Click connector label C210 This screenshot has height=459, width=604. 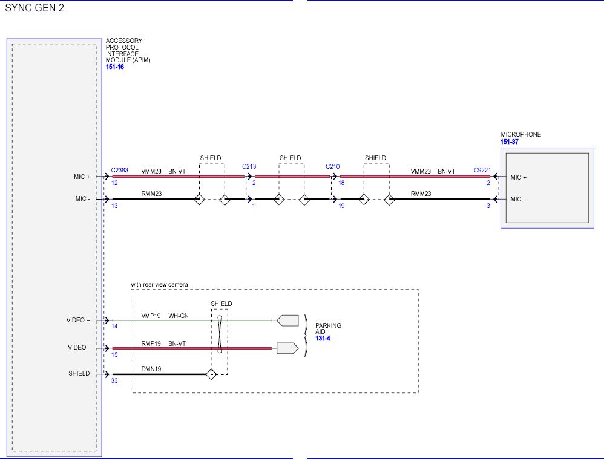pos(332,166)
